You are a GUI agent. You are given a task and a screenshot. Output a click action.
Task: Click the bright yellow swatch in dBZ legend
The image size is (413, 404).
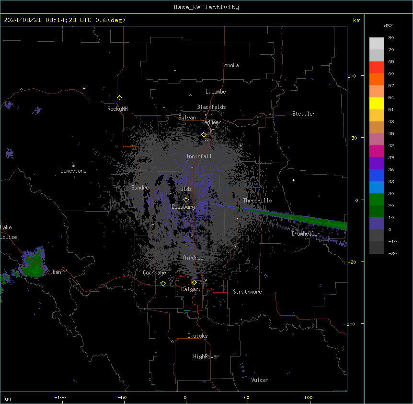pyautogui.click(x=377, y=103)
